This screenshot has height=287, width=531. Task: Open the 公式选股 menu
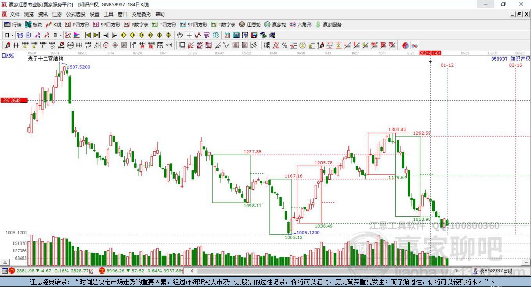[76, 14]
